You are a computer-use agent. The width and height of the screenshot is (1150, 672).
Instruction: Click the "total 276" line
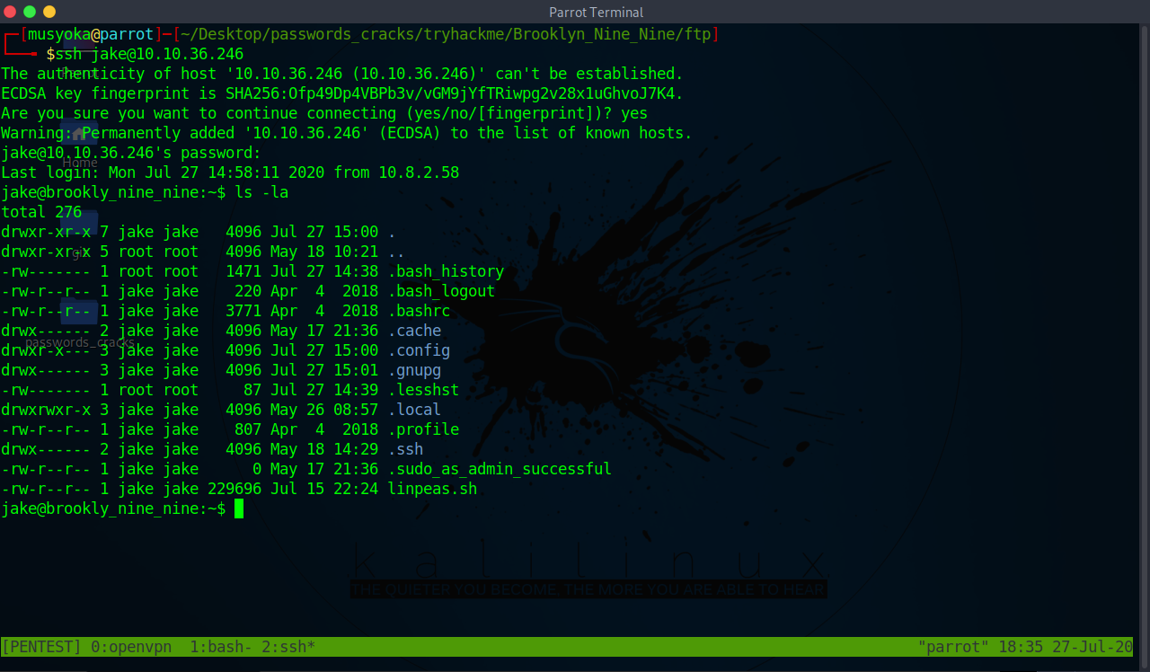pos(41,212)
